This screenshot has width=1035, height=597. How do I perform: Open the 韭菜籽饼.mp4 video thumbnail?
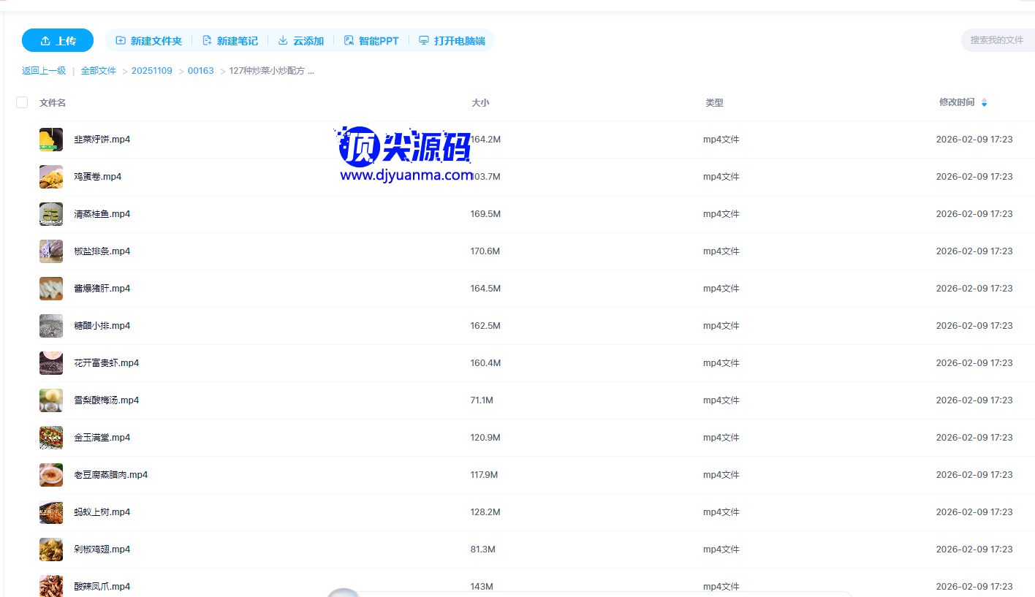coord(51,140)
